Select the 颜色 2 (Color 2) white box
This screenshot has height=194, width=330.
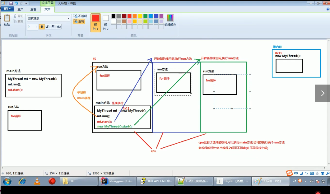(106, 23)
